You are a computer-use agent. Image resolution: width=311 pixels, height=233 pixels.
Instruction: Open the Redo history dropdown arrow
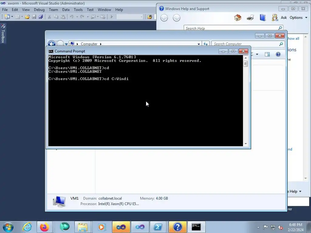coord(88,17)
